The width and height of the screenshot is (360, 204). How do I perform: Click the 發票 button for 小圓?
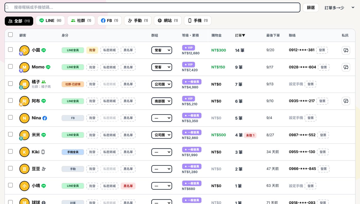coord(322,50)
